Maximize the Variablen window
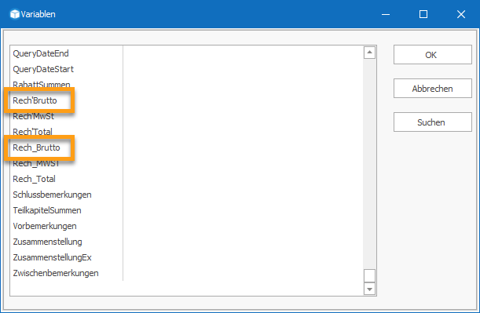This screenshot has width=480, height=313. 423,14
